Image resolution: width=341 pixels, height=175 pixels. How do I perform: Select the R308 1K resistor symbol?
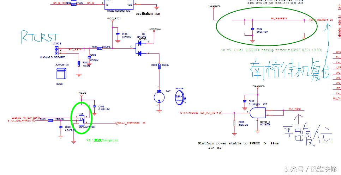coord(159,66)
